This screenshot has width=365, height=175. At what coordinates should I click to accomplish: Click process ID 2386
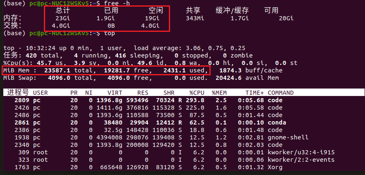click(22, 130)
